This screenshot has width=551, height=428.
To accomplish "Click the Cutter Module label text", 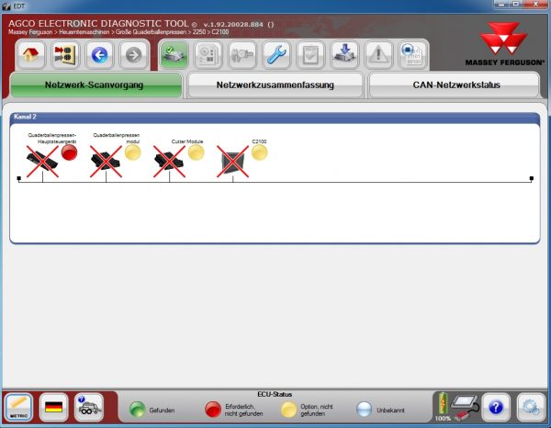I will click(187, 141).
